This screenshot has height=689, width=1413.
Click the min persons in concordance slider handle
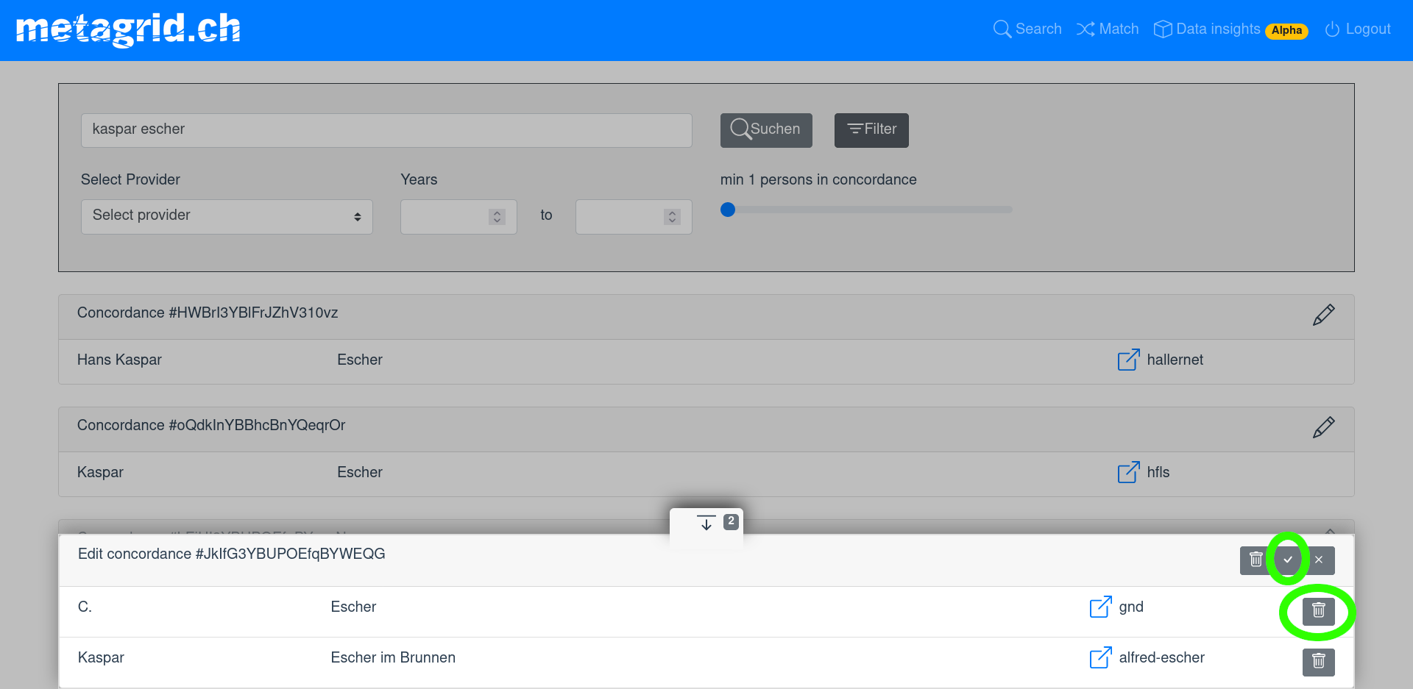[x=728, y=210]
